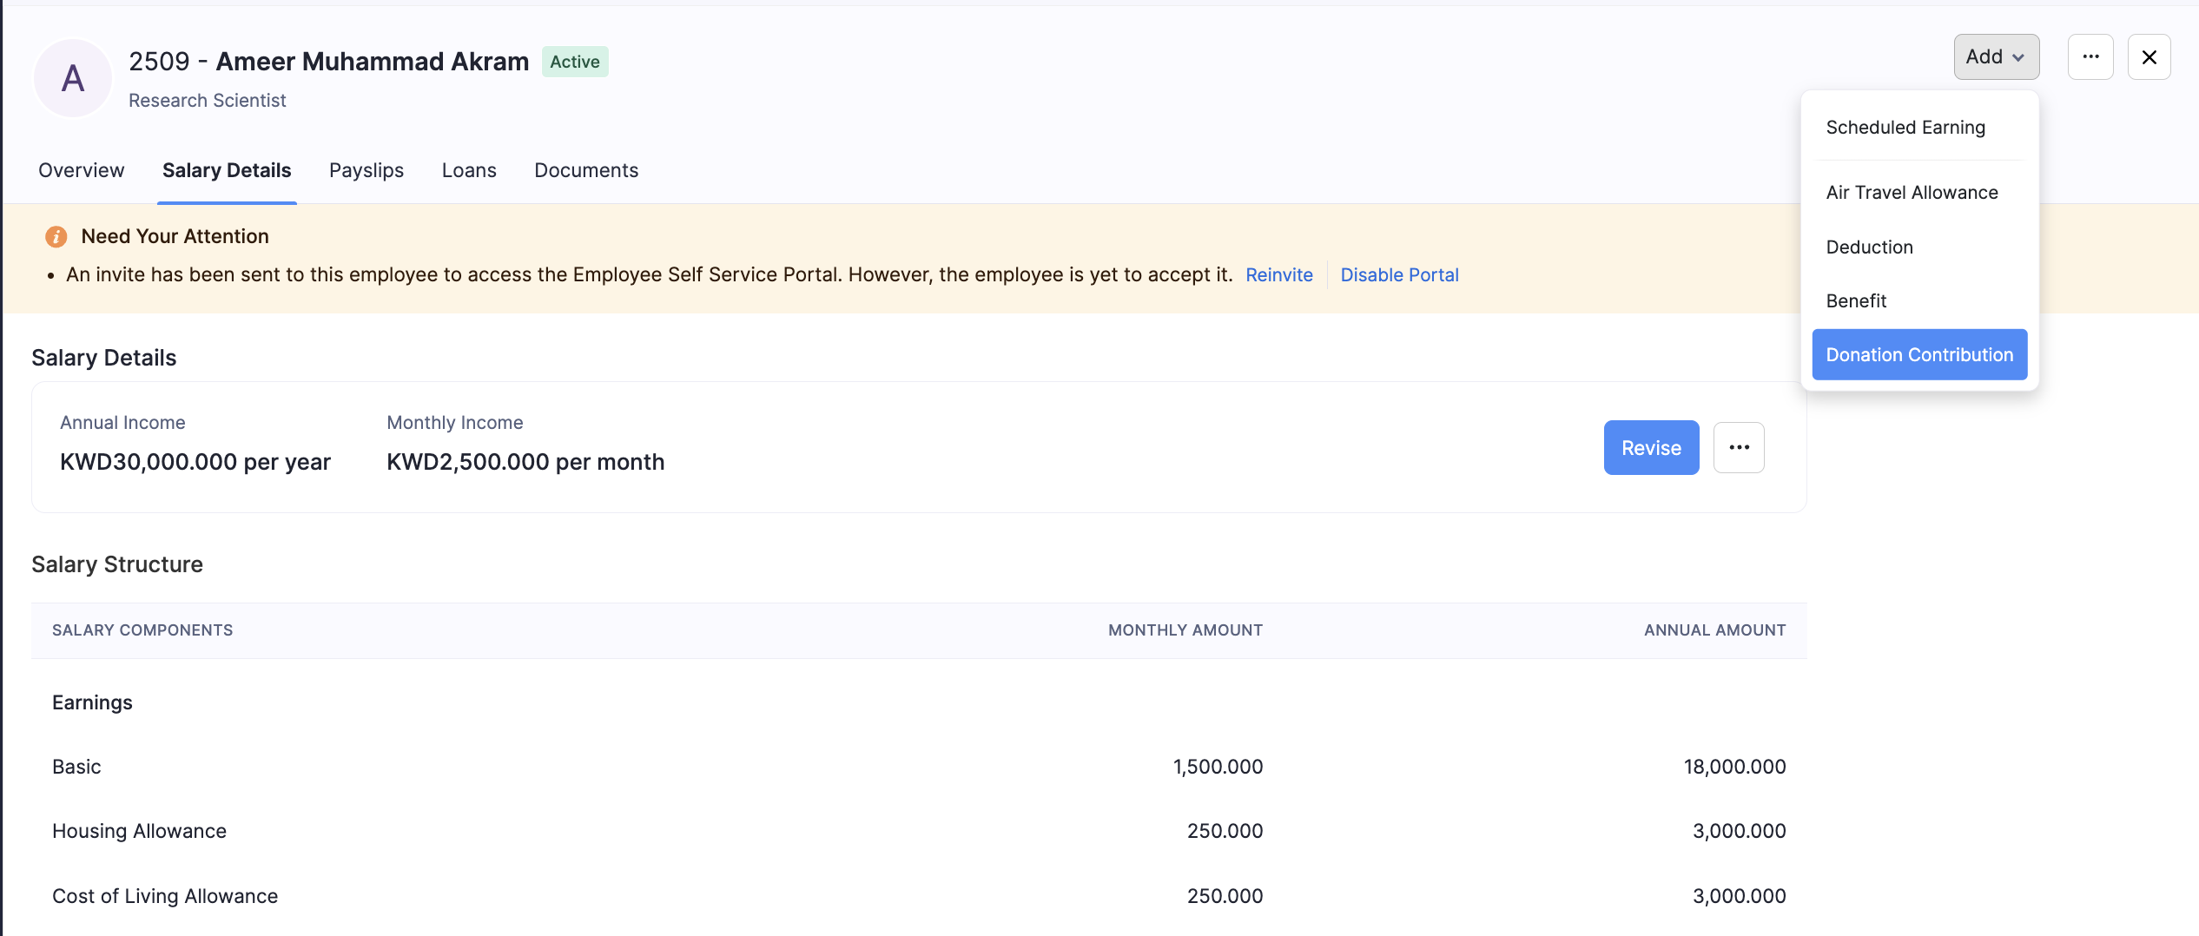
Task: Click the orange attention info icon
Action: [56, 236]
